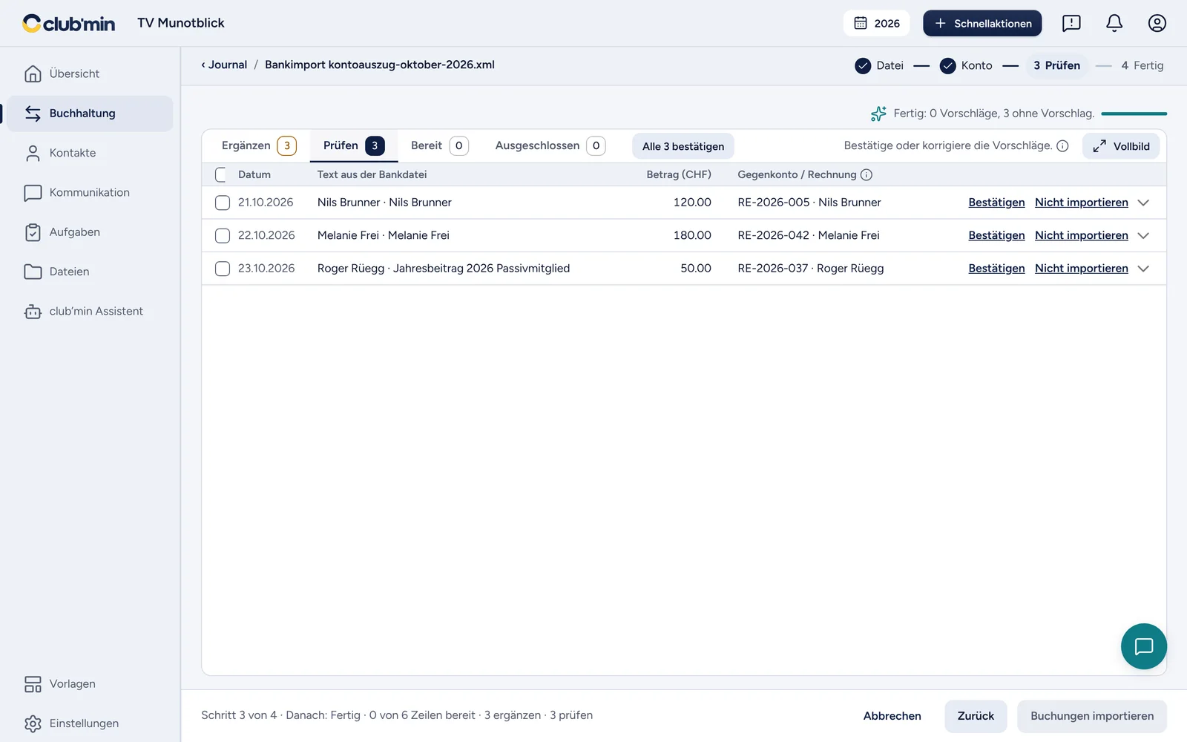Expand the Melanie Frei row chevron
The image size is (1187, 742).
pos(1143,236)
